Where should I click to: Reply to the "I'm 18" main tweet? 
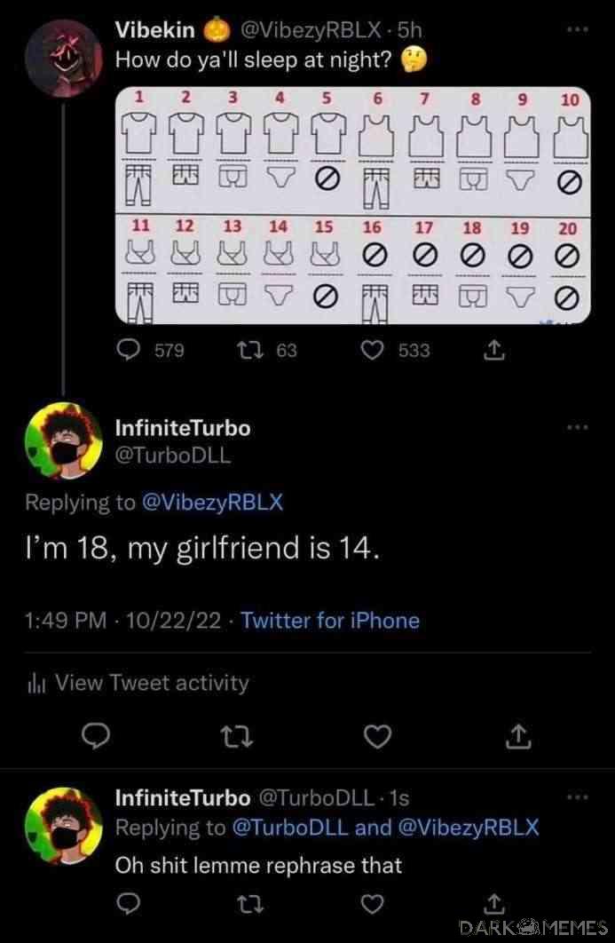[x=96, y=736]
